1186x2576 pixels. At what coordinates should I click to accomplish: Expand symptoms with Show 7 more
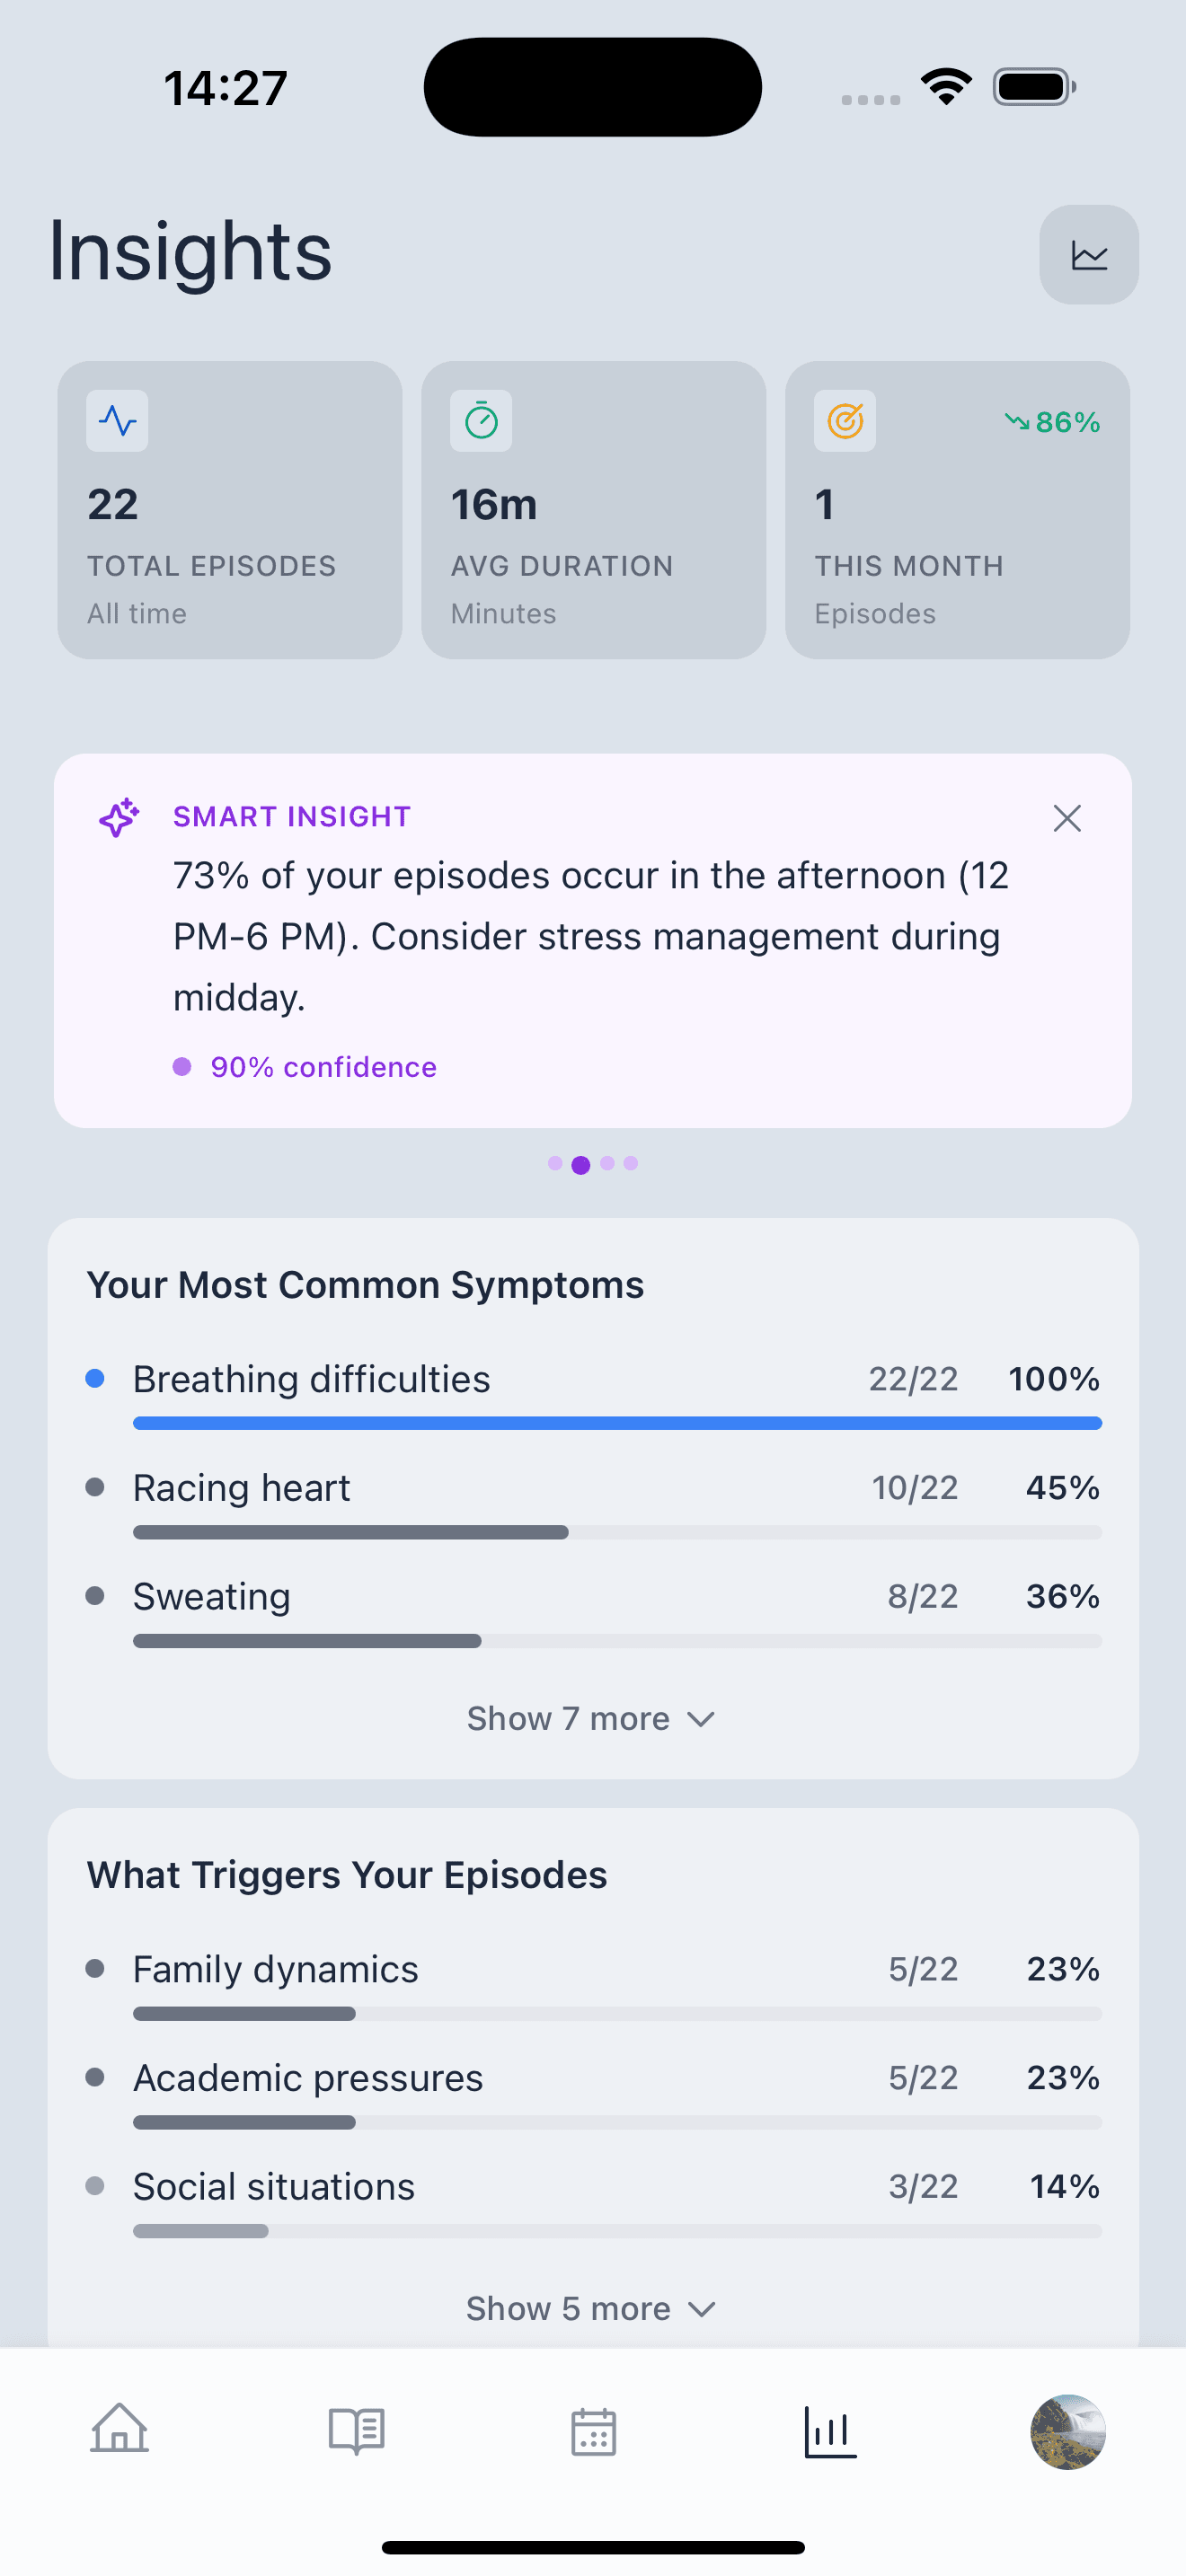click(x=591, y=1718)
